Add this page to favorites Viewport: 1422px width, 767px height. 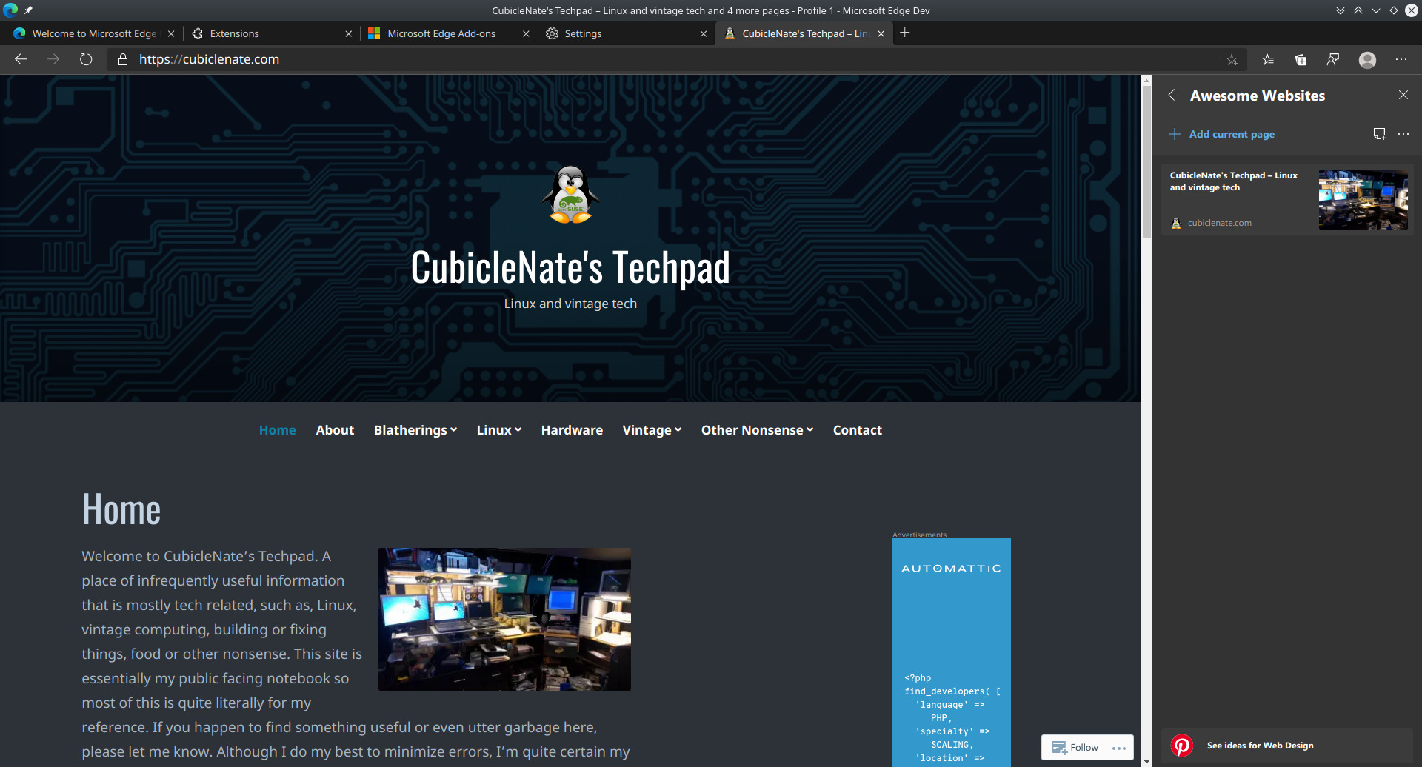1232,59
